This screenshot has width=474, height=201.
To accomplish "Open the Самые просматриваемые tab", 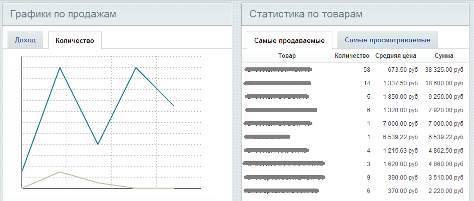I will click(387, 40).
